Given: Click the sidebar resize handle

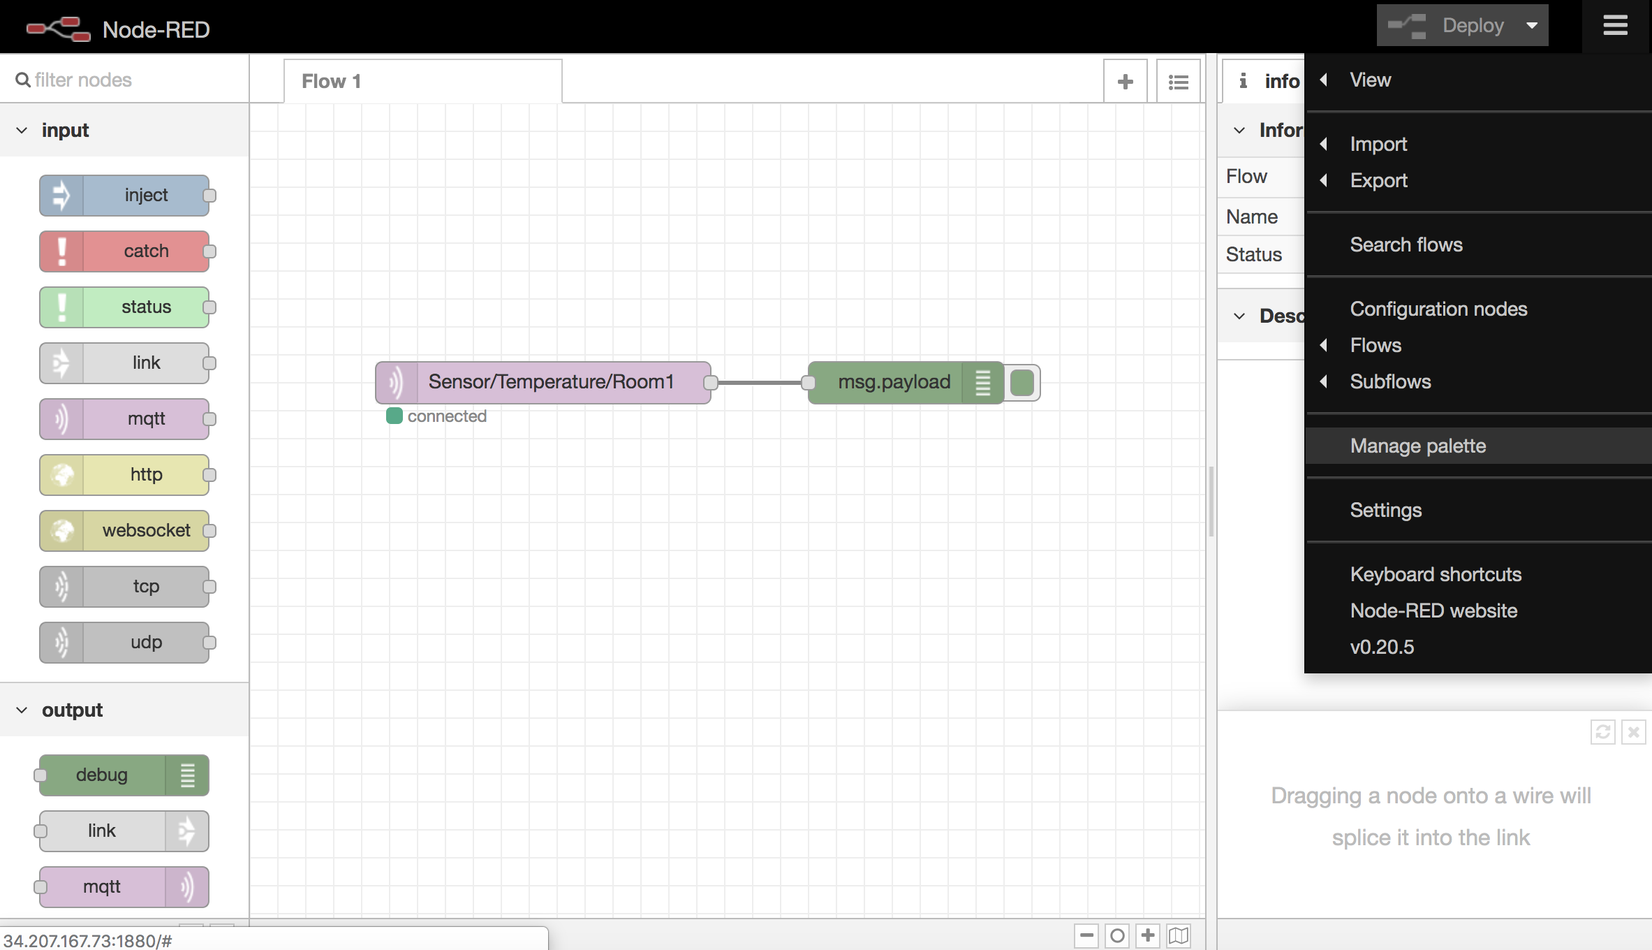Looking at the screenshot, I should 1211,502.
